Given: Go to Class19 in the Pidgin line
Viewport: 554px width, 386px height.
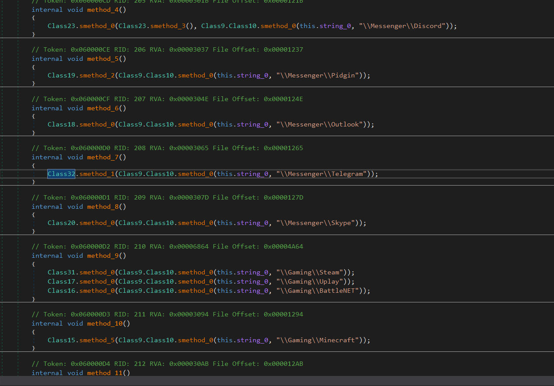Looking at the screenshot, I should 61,75.
